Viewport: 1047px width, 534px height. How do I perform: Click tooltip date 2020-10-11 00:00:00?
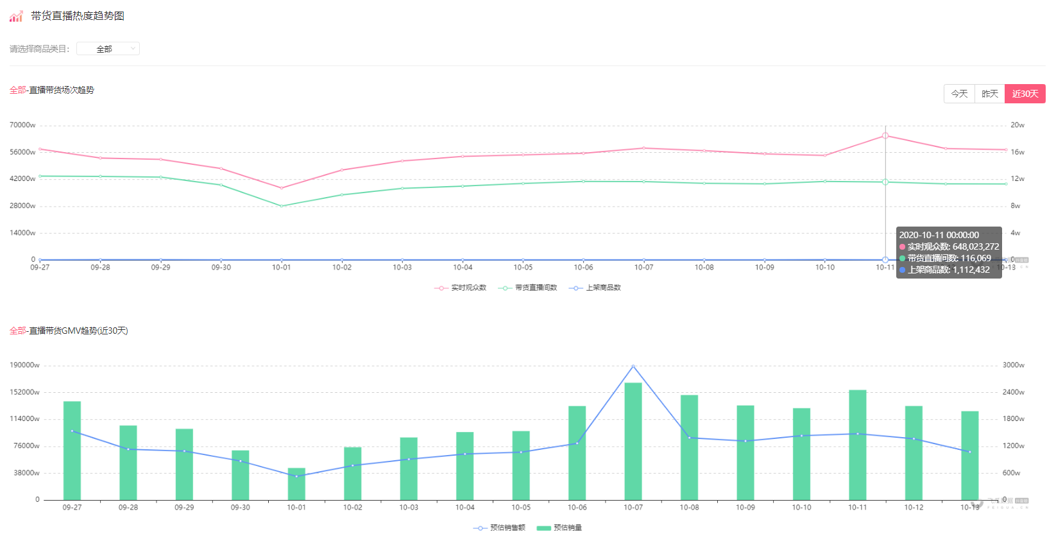(x=939, y=235)
